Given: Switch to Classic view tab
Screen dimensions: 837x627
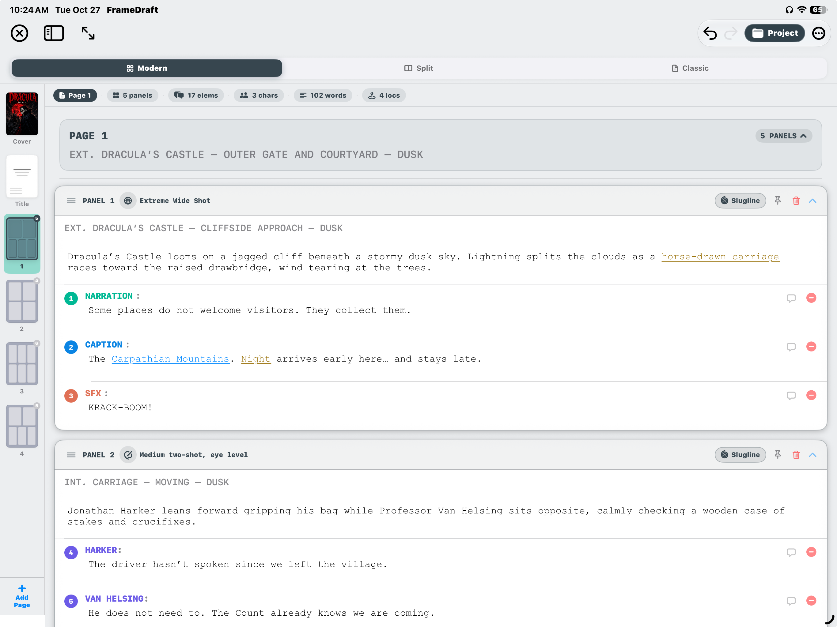Looking at the screenshot, I should 690,69.
